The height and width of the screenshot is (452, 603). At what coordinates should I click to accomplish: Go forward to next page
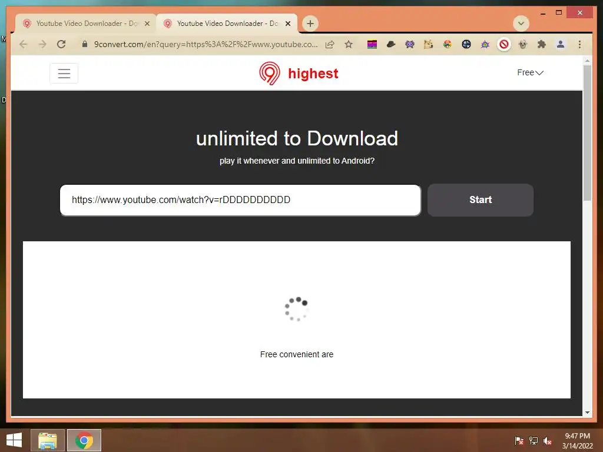click(x=42, y=44)
